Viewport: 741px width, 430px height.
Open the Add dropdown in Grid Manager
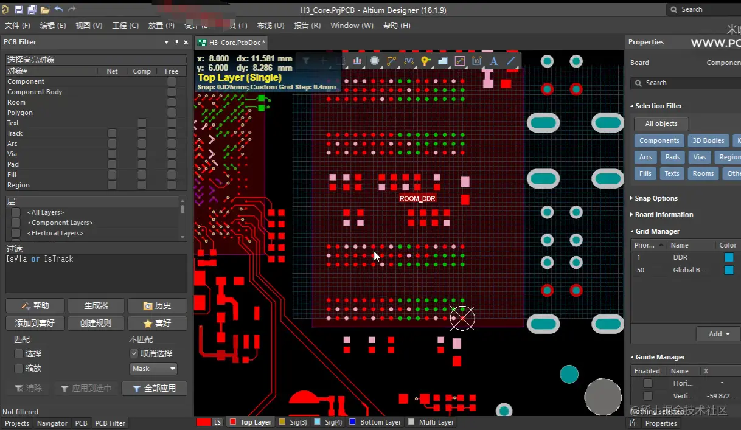[x=718, y=334]
